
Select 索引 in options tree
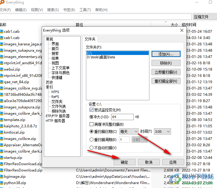pyautogui.click(x=49, y=87)
